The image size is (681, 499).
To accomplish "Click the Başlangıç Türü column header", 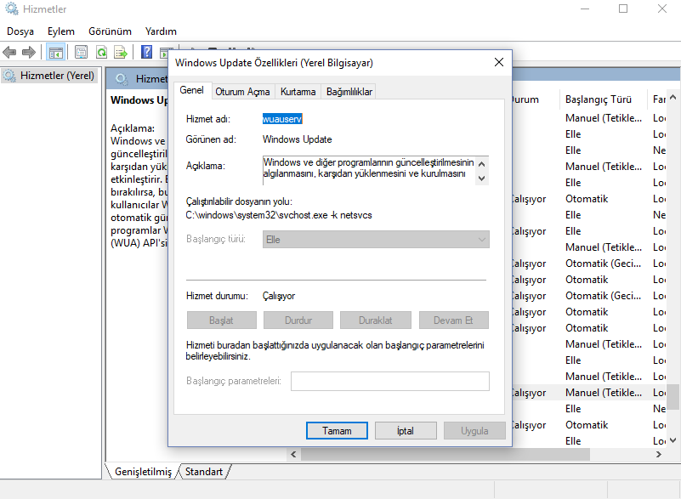I will (603, 99).
